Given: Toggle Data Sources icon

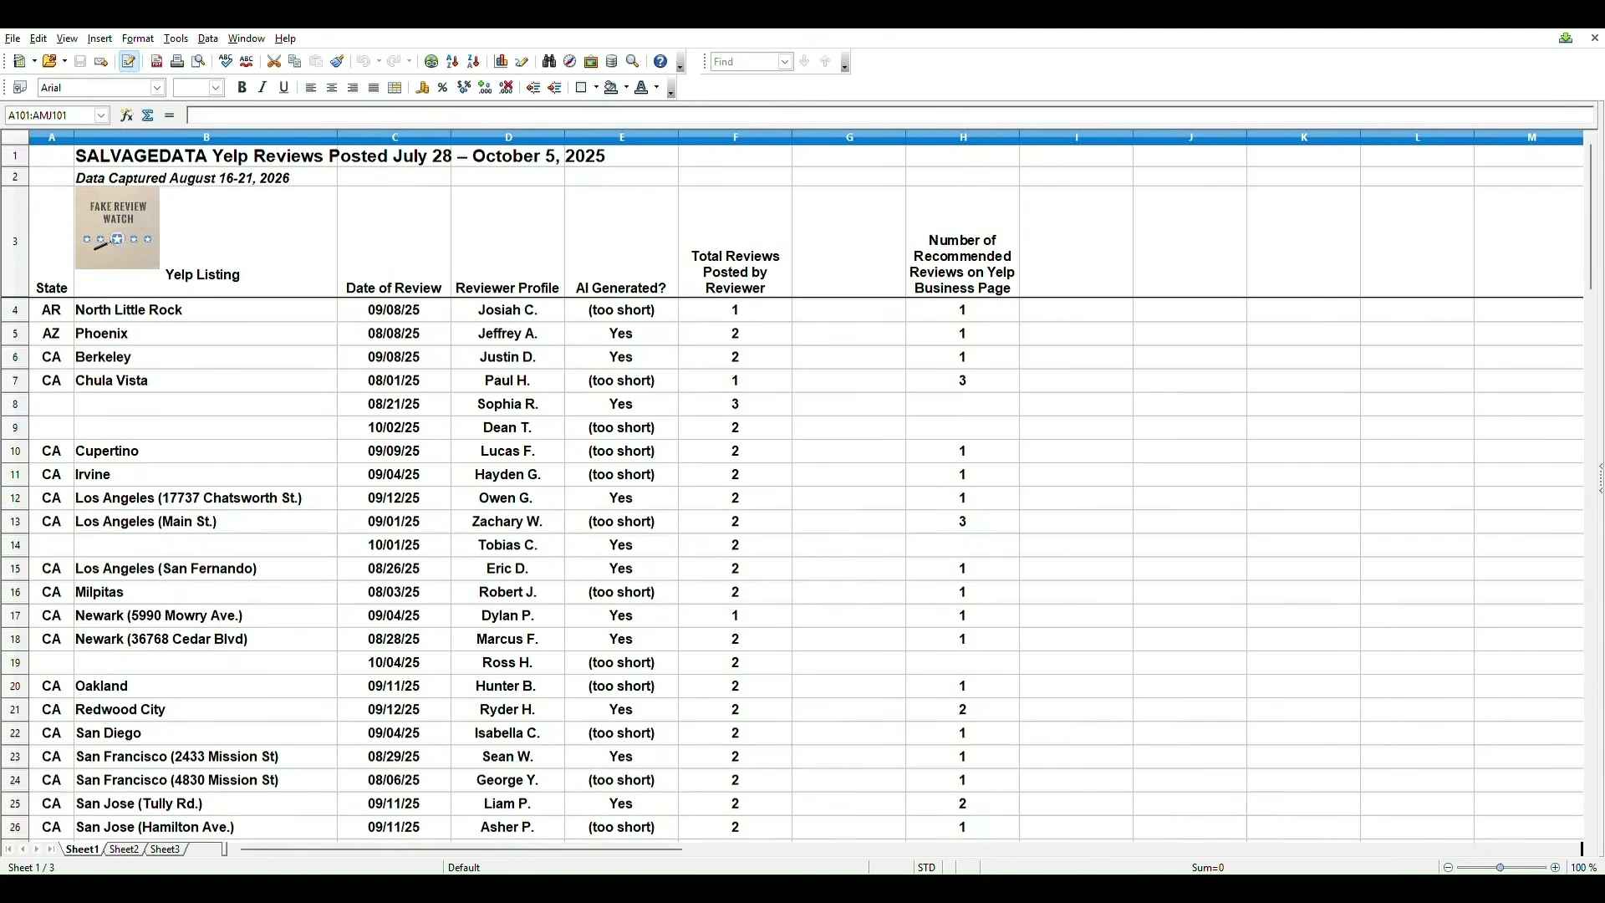Looking at the screenshot, I should pyautogui.click(x=612, y=62).
